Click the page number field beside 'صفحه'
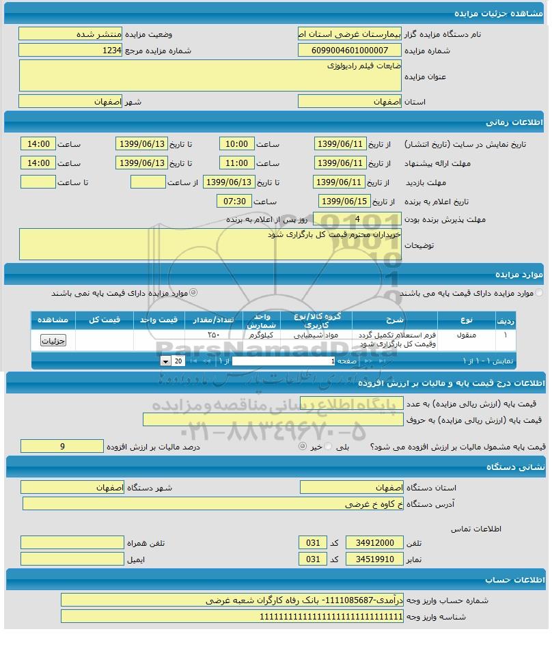Viewport: 552px width, 653px height. pos(284,361)
